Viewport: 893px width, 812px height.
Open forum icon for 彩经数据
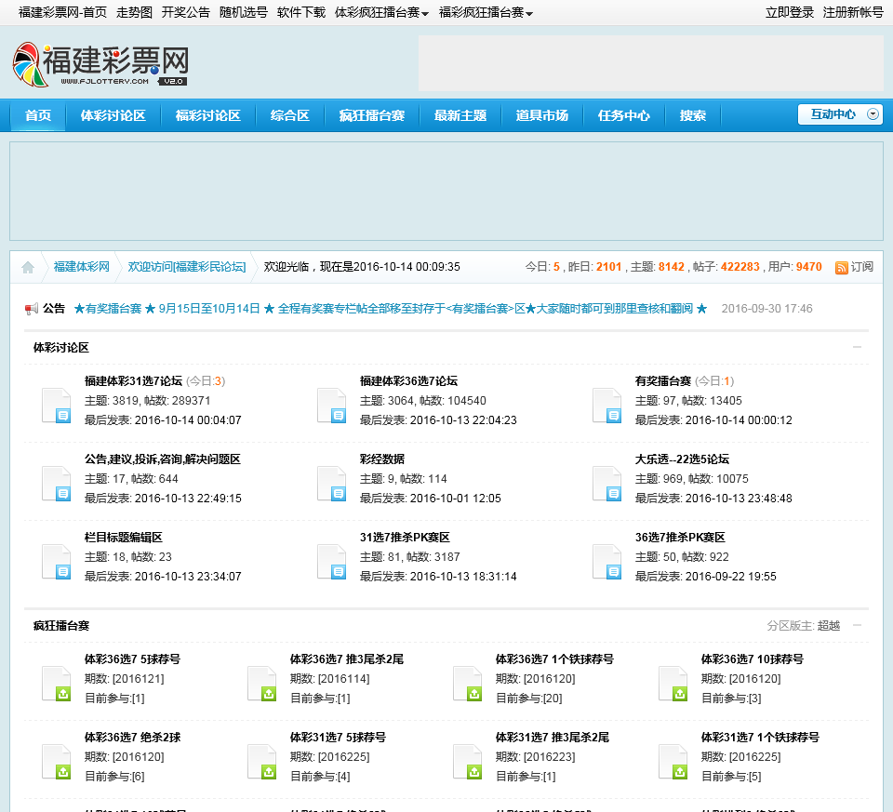[x=331, y=484]
